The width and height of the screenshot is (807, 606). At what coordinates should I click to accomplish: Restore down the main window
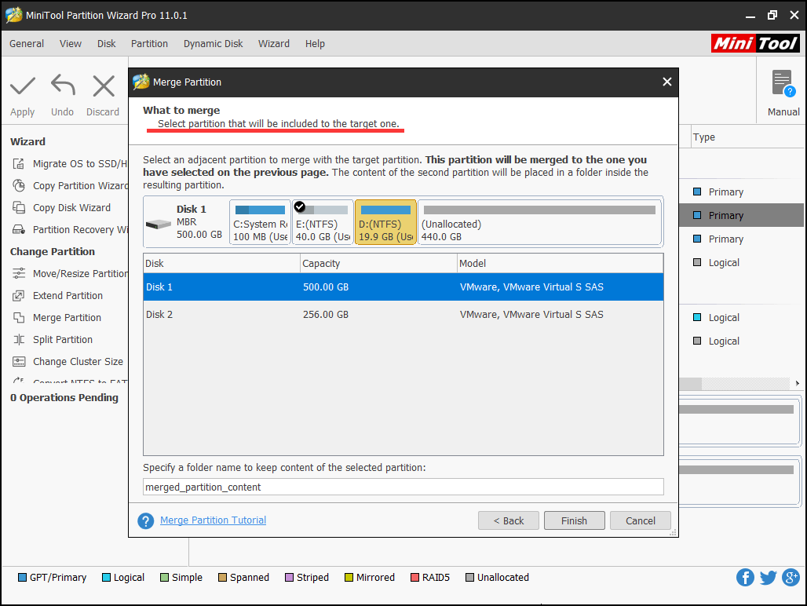point(772,15)
